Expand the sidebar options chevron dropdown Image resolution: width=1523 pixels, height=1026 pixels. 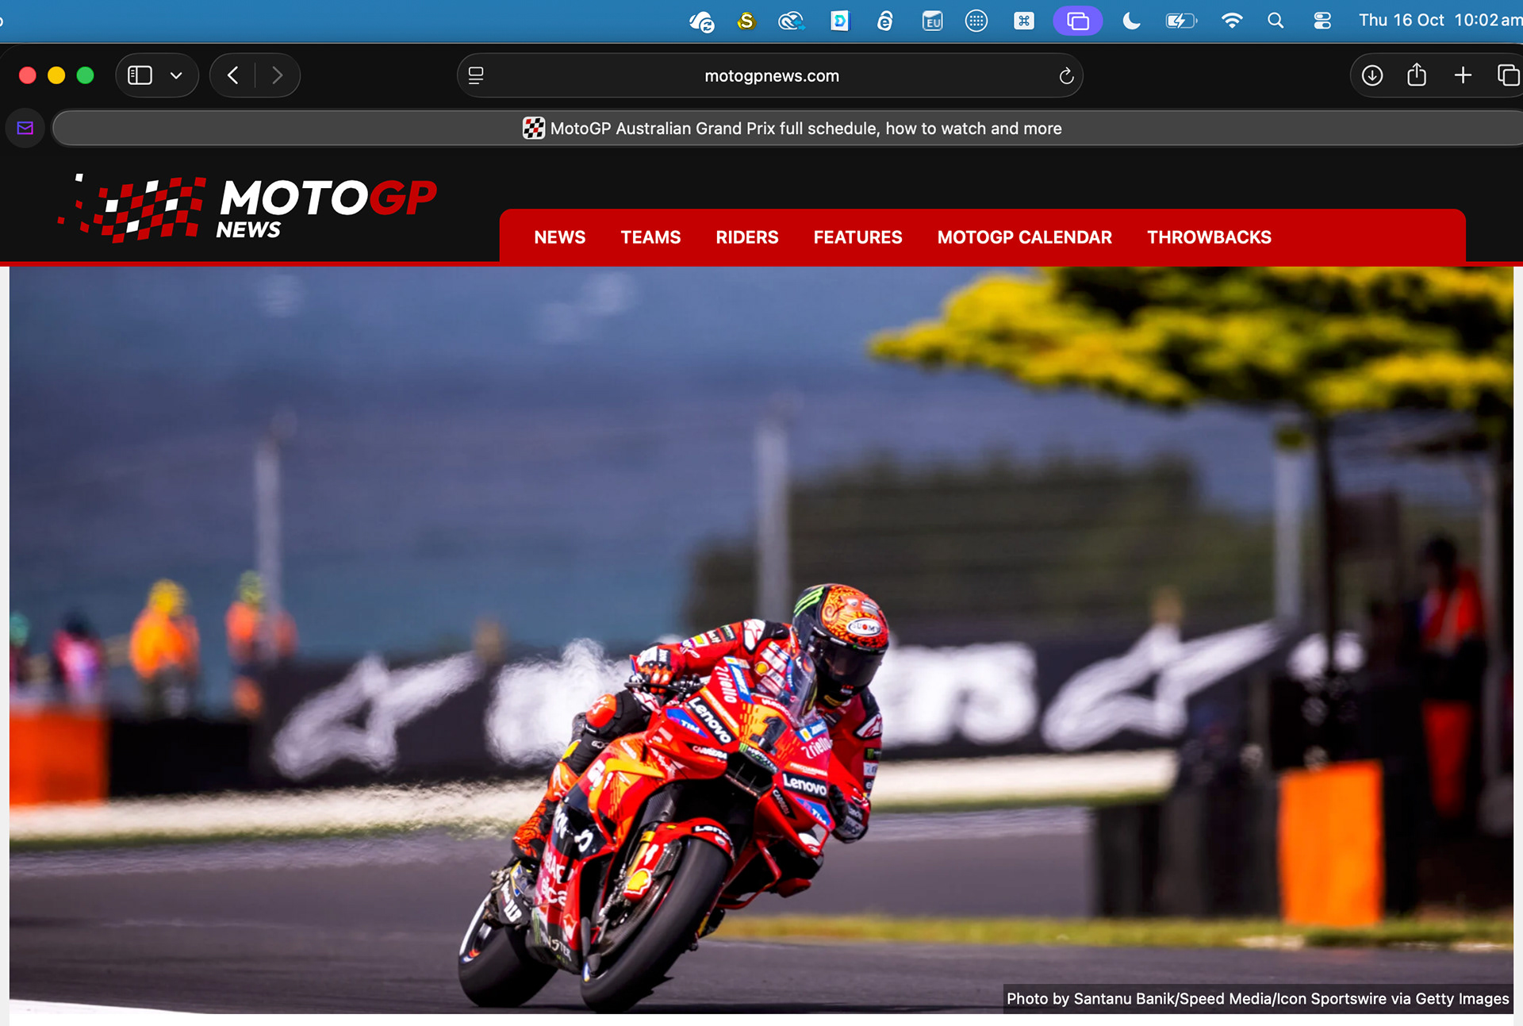click(x=176, y=75)
